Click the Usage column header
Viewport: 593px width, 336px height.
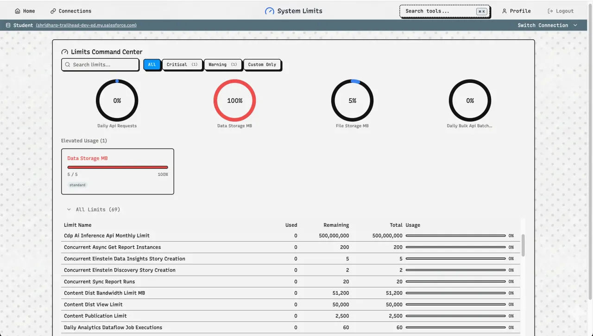[413, 225]
